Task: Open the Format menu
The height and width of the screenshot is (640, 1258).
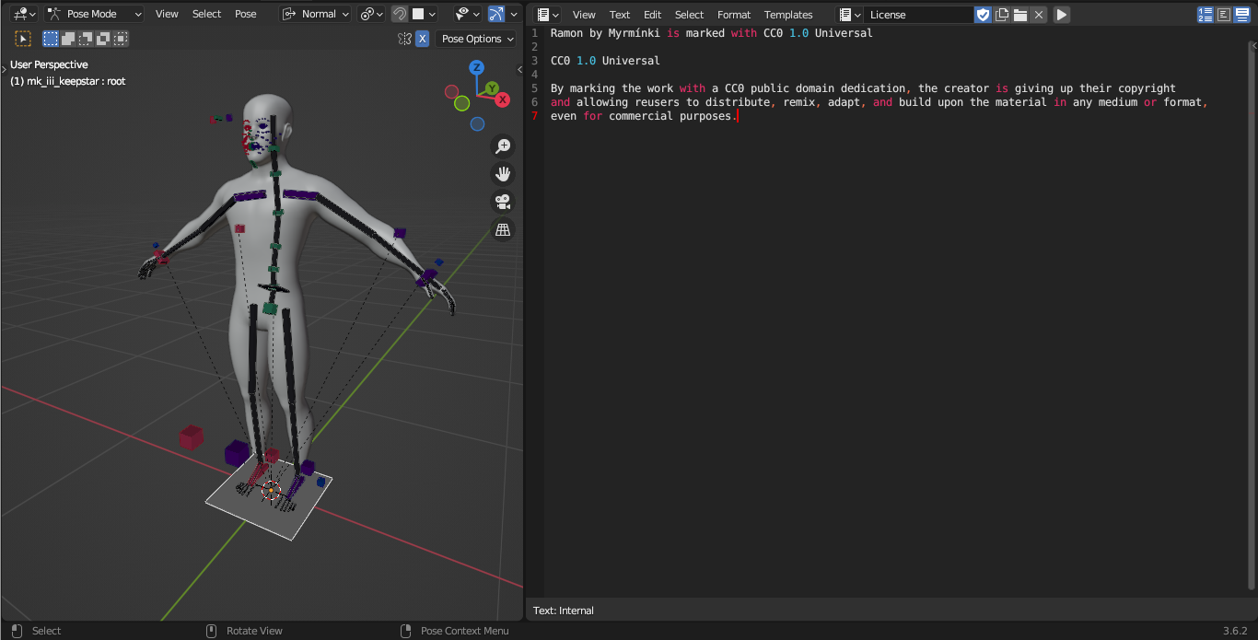Action: click(x=734, y=15)
